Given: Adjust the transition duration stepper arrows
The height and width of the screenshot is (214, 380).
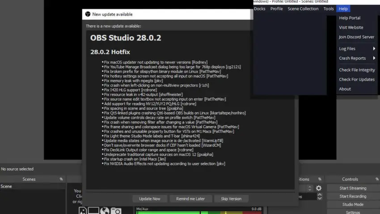Looking at the screenshot, I should pyautogui.click(x=320, y=196).
